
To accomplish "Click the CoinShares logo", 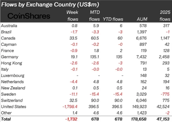I will (x=29, y=16).
